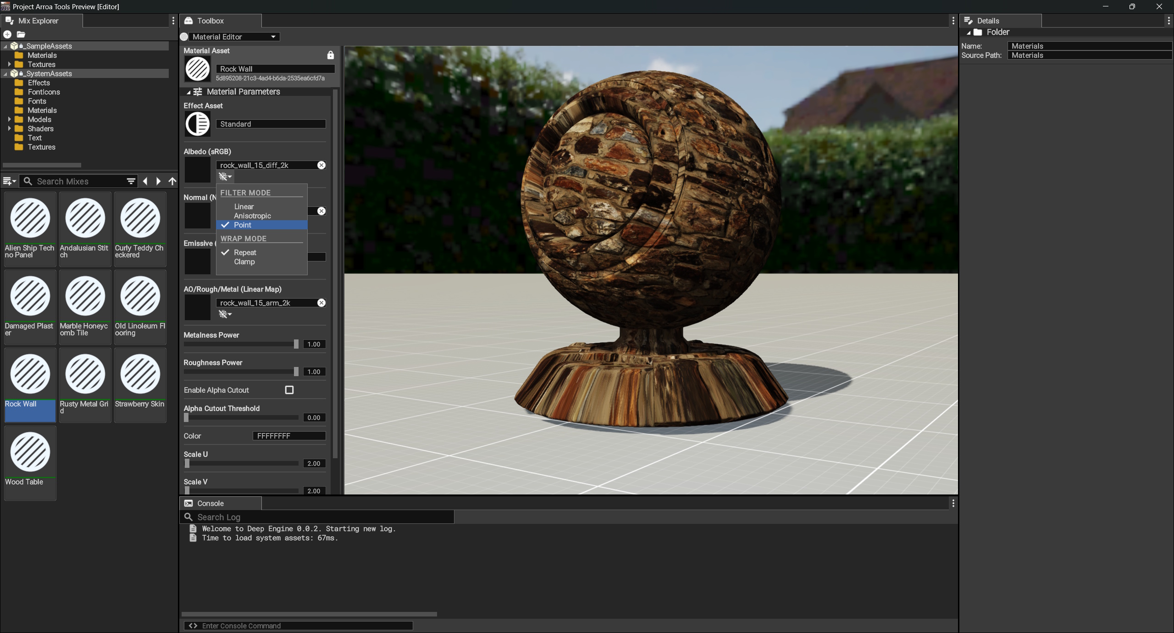1174x633 pixels.
Task: Open the Material Editor dropdown
Action: coord(234,37)
